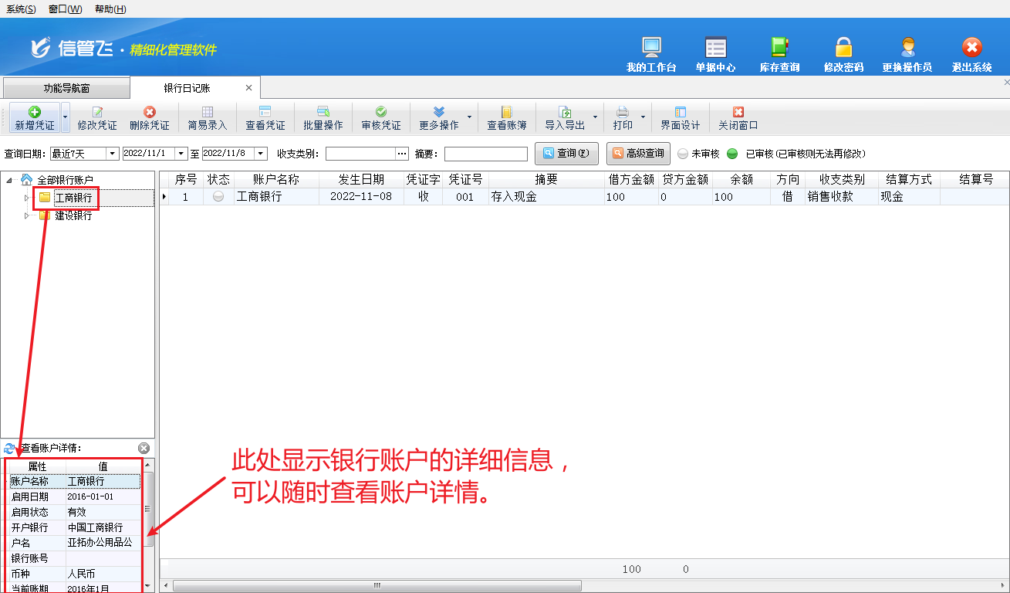Expand the 工商银行 tree node
This screenshot has height=593, width=1010.
[28, 198]
